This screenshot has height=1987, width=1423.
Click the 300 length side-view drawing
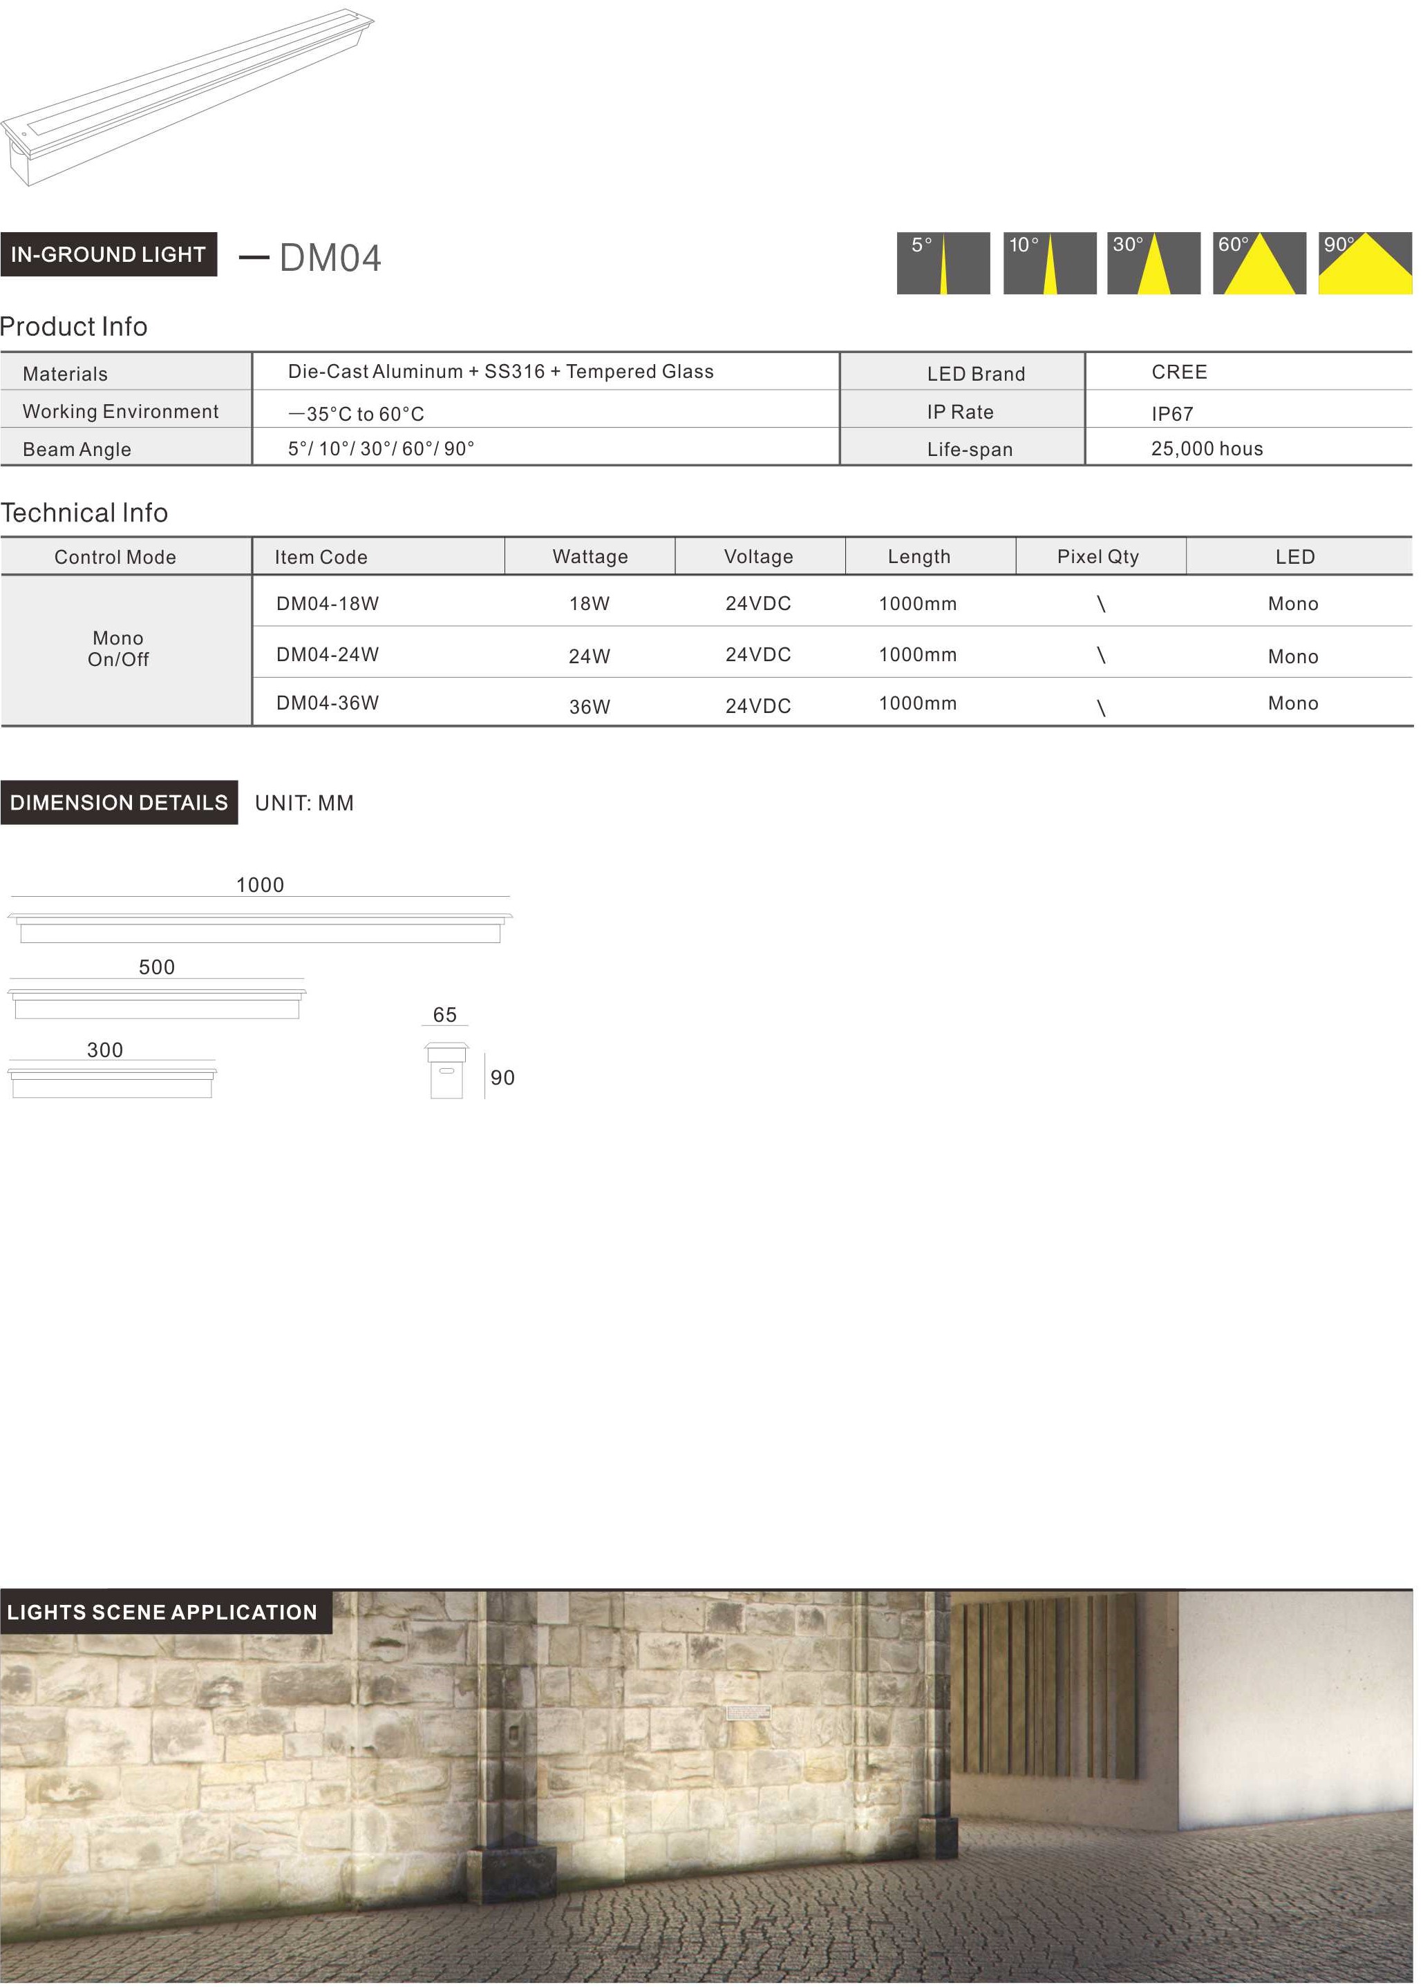click(x=112, y=1083)
